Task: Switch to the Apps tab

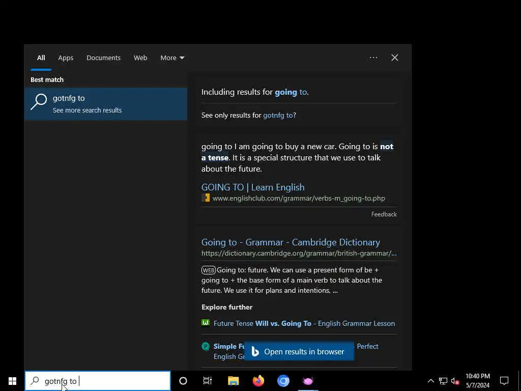Action: [66, 58]
